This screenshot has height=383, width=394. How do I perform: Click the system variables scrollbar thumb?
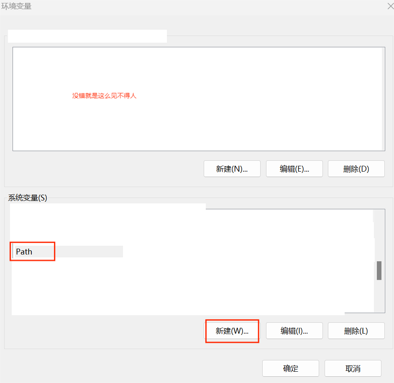(x=379, y=270)
